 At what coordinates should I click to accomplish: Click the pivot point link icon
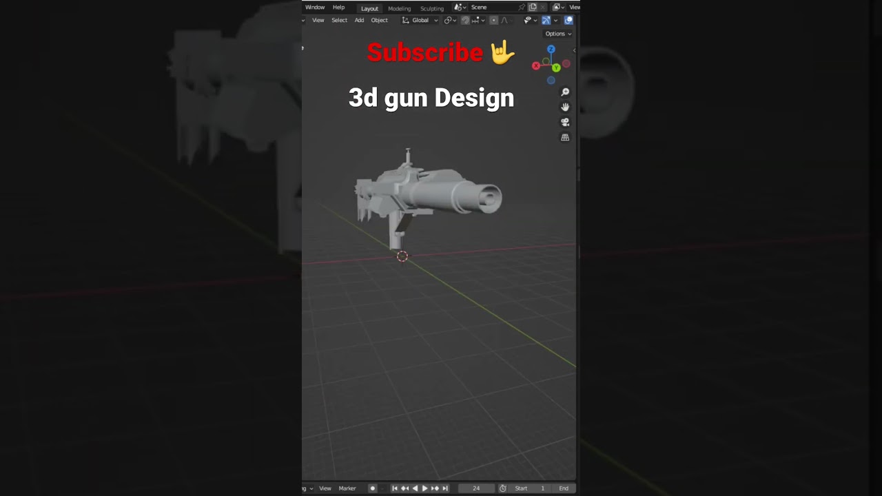(x=450, y=20)
